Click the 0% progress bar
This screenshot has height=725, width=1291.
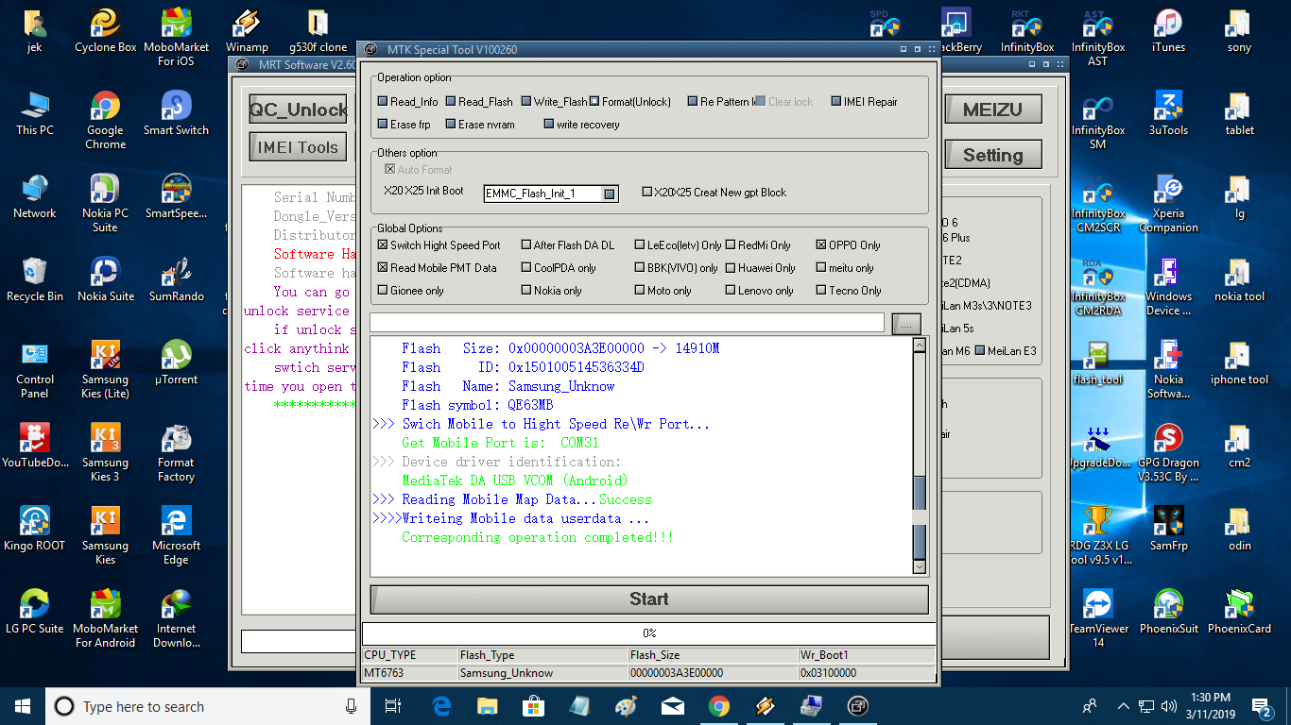click(x=649, y=633)
